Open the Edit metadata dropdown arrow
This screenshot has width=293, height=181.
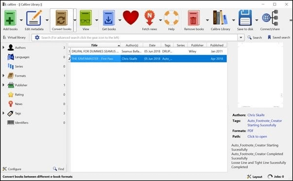(x=47, y=20)
